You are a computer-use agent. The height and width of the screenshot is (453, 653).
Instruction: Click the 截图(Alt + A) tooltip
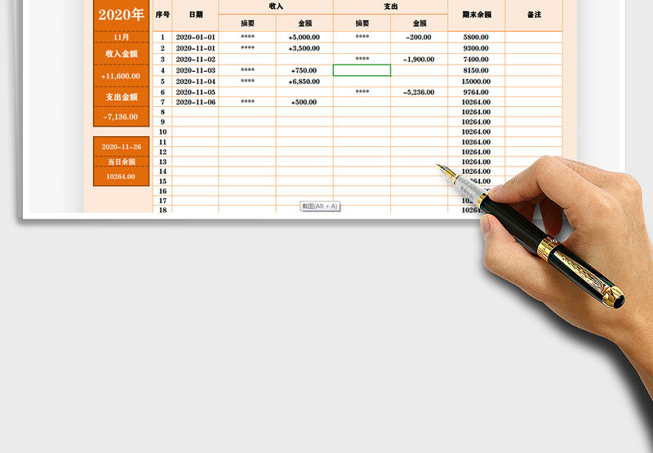pyautogui.click(x=319, y=207)
